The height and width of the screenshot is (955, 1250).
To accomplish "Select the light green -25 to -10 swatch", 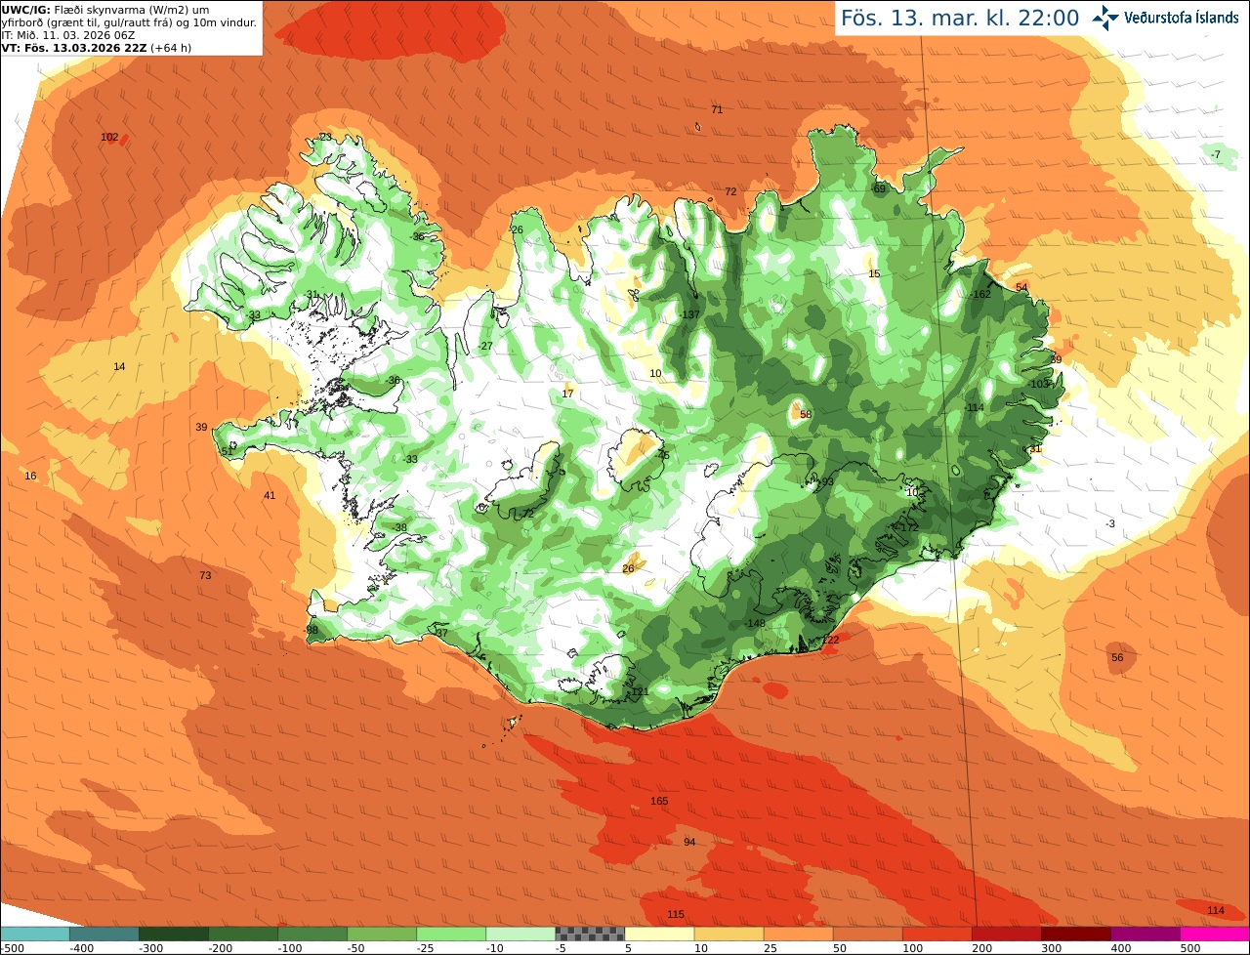I will [x=451, y=934].
